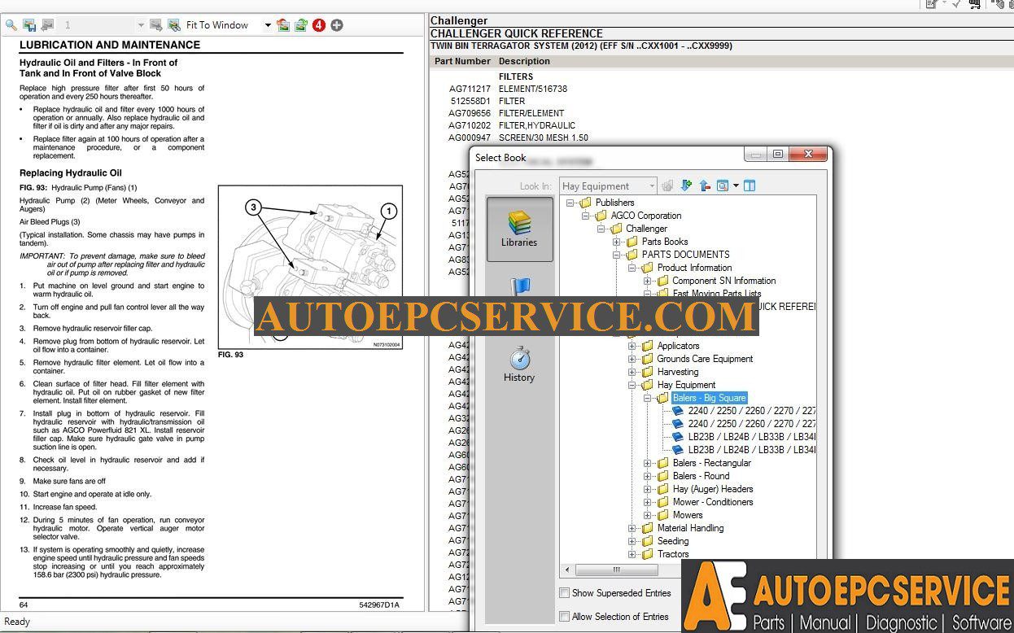Click the next page arrow icon
The height and width of the screenshot is (633, 1014).
coord(155,25)
